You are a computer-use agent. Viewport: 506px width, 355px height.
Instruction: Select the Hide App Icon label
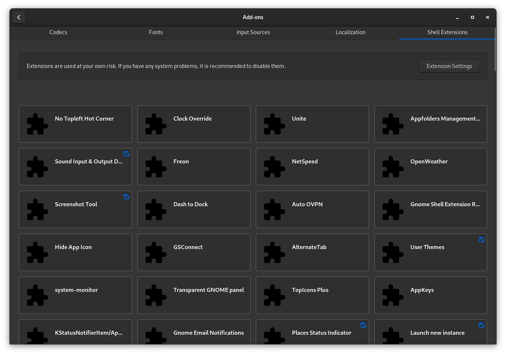(73, 247)
